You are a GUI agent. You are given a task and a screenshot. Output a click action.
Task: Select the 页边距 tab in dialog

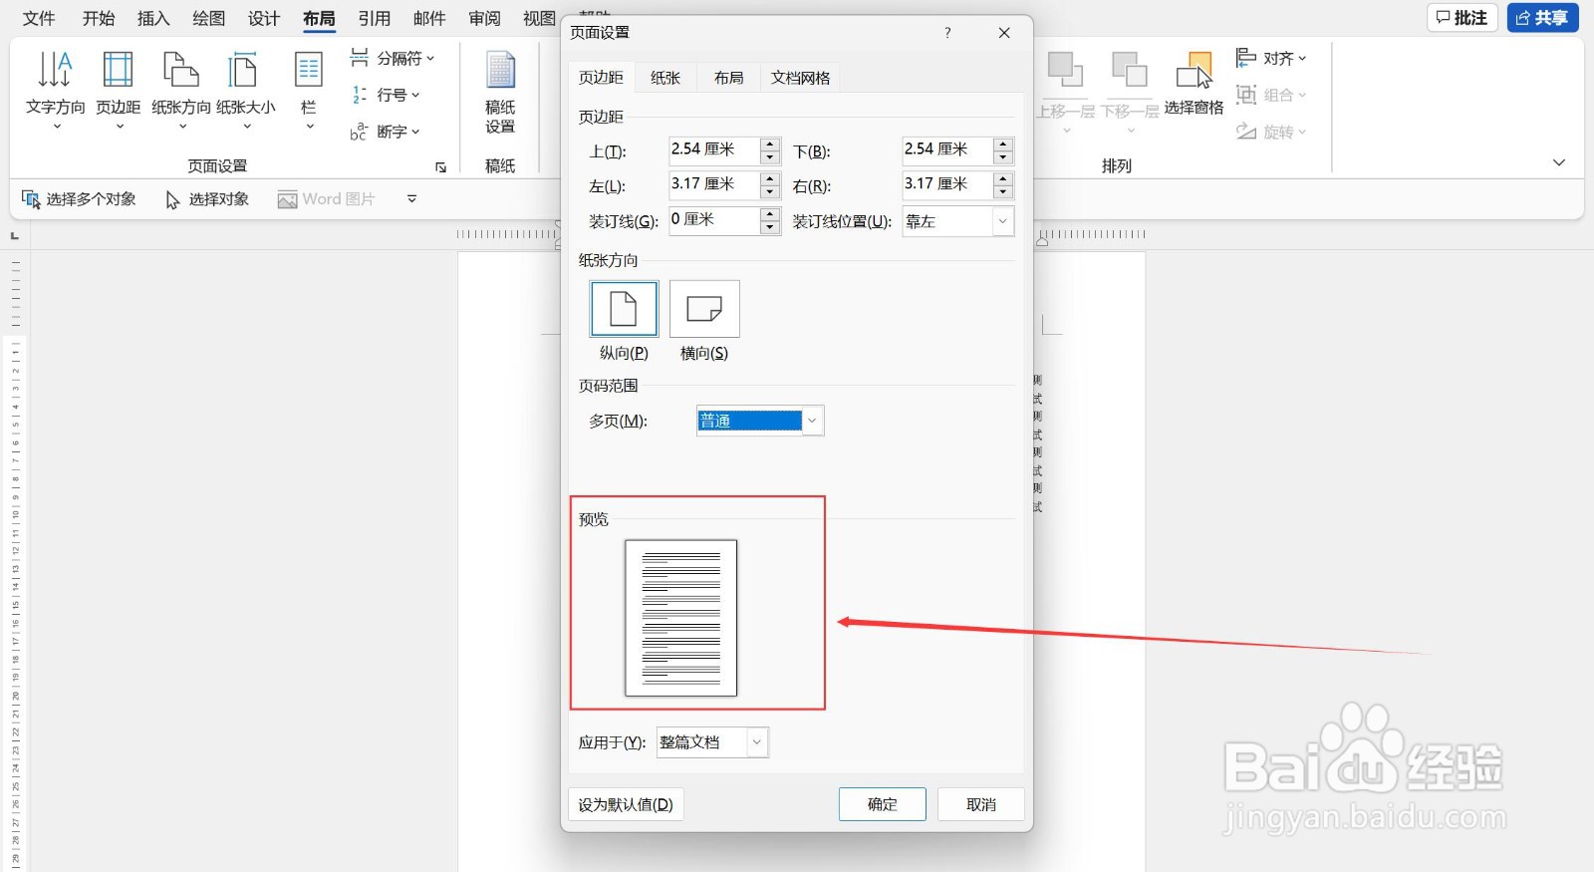pos(601,78)
